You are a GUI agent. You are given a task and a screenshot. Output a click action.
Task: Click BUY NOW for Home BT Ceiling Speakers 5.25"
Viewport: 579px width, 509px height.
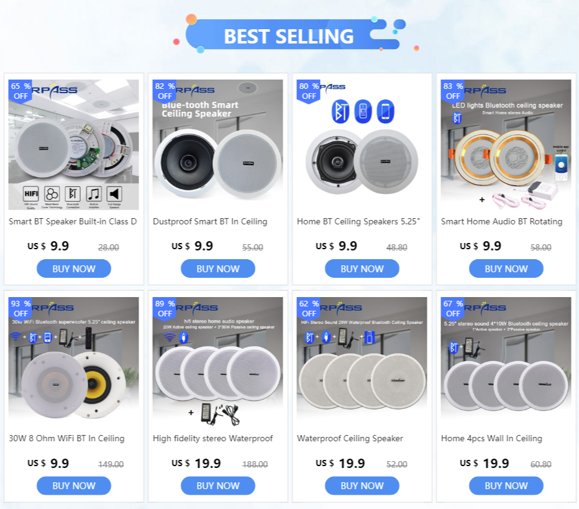362,268
